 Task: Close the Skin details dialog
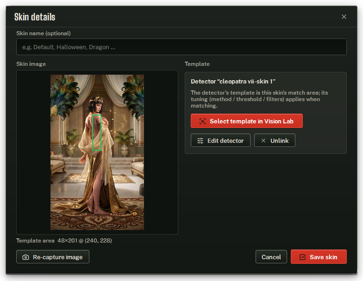point(344,17)
